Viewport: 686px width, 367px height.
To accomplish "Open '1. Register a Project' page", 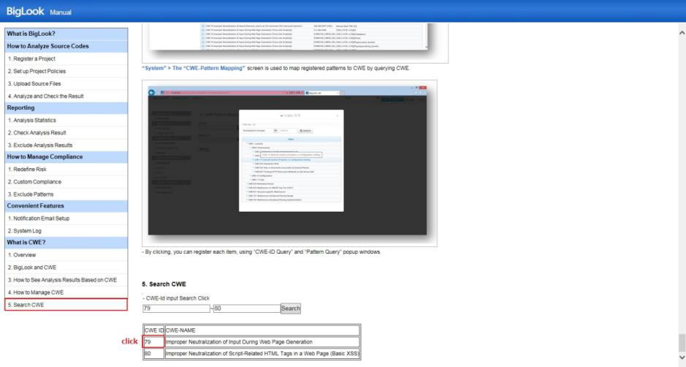I will [x=66, y=58].
